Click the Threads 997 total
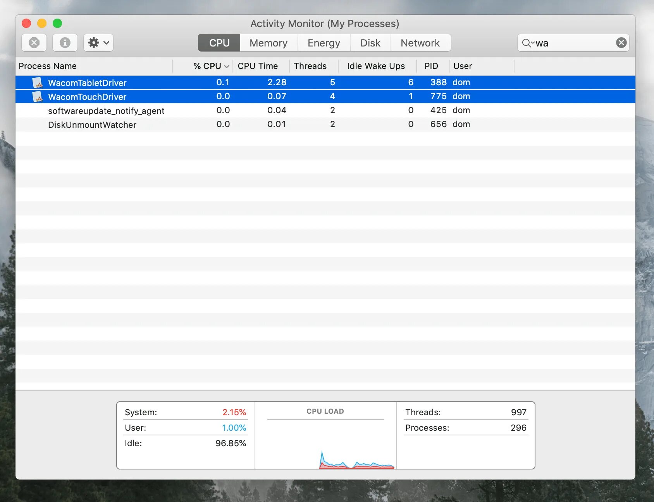The image size is (654, 502). tap(466, 412)
